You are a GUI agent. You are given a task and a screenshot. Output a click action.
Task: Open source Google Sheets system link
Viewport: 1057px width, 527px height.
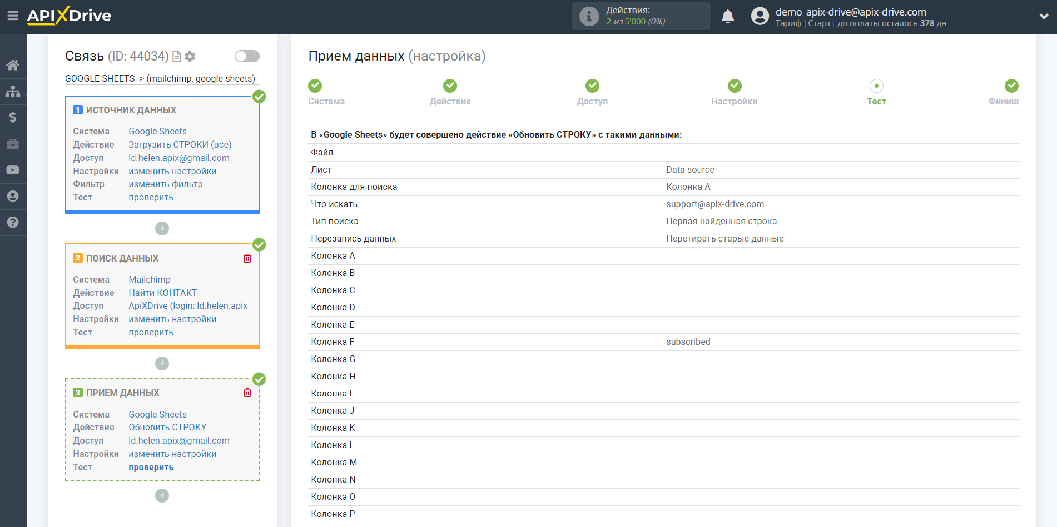pyautogui.click(x=158, y=131)
